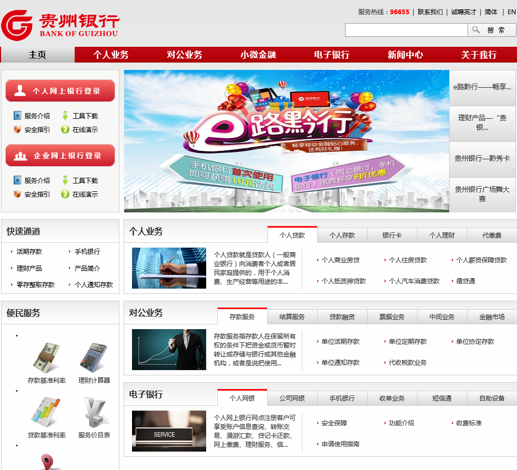
Task: Click the 个人网上银行登录 button
Action: pos(60,90)
